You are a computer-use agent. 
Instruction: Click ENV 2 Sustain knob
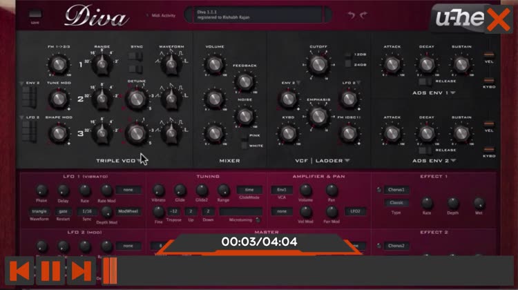(461, 133)
